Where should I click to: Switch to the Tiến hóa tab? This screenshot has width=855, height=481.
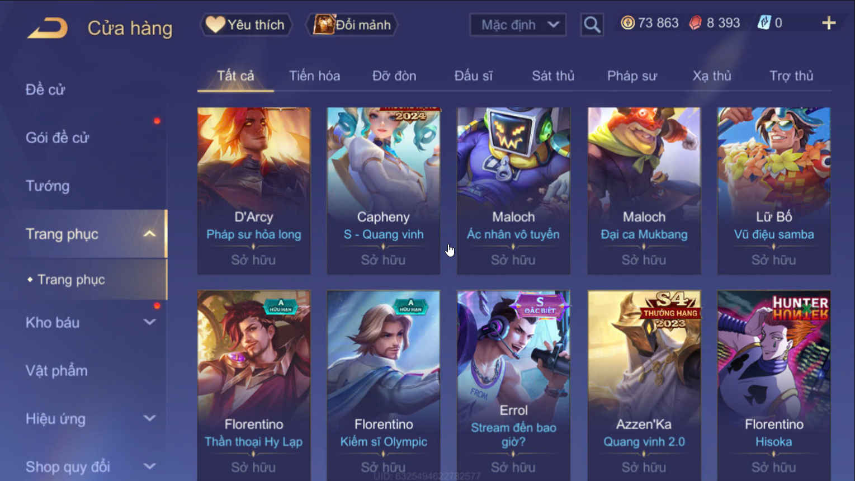[314, 76]
